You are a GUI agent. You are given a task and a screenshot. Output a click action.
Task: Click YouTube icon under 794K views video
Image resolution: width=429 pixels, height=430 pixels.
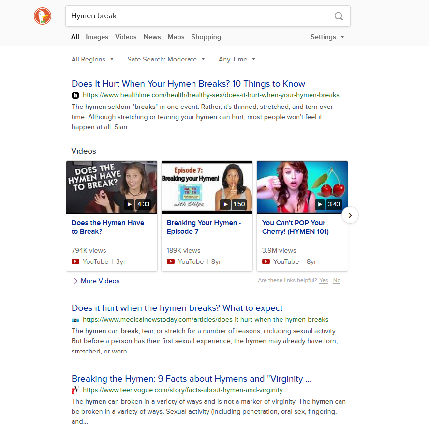tap(75, 261)
